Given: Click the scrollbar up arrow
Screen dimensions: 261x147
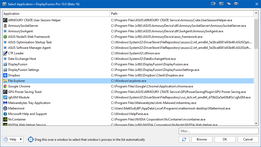Looking at the screenshot, I should [x=256, y=13].
